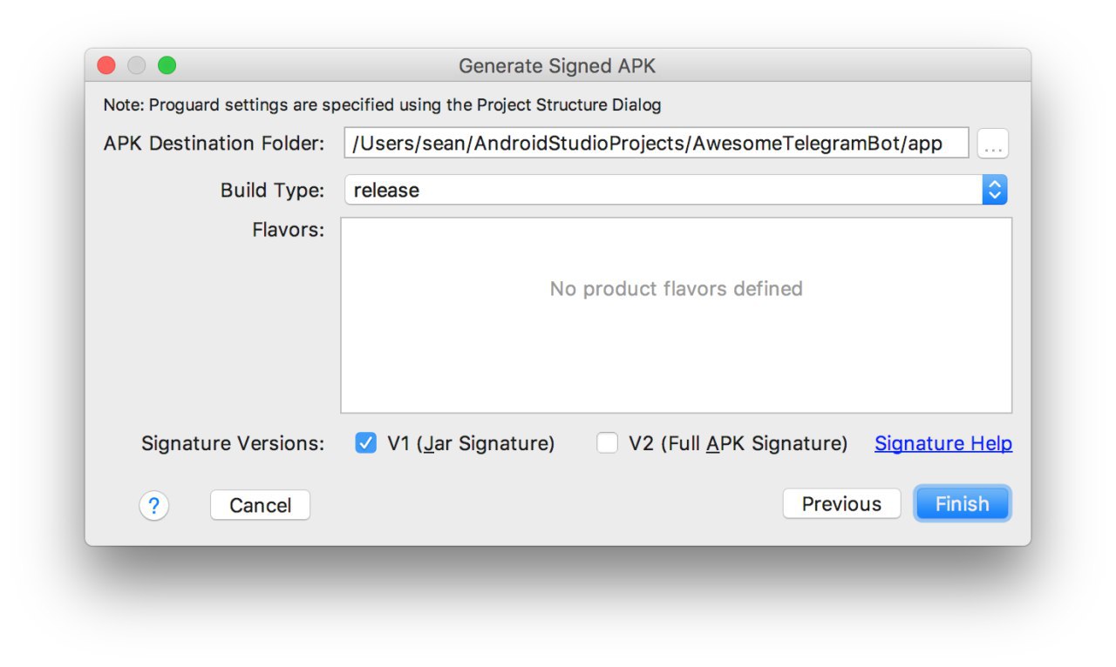Viewport: 1116px width, 667px height.
Task: Click the V2 (Full APK Signature) label
Action: (x=738, y=443)
